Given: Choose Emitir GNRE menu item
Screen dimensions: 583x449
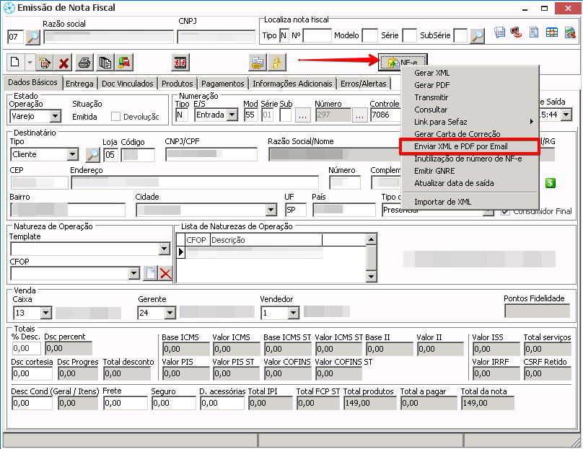Looking at the screenshot, I should [x=470, y=171].
